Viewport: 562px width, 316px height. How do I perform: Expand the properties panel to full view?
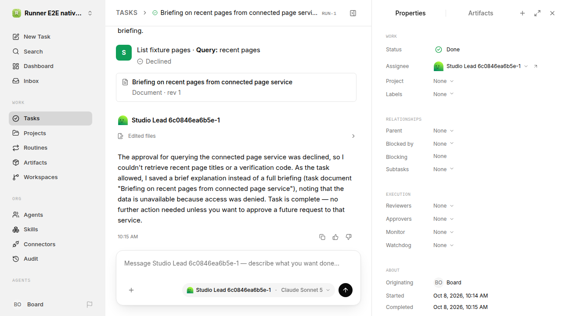coord(537,13)
